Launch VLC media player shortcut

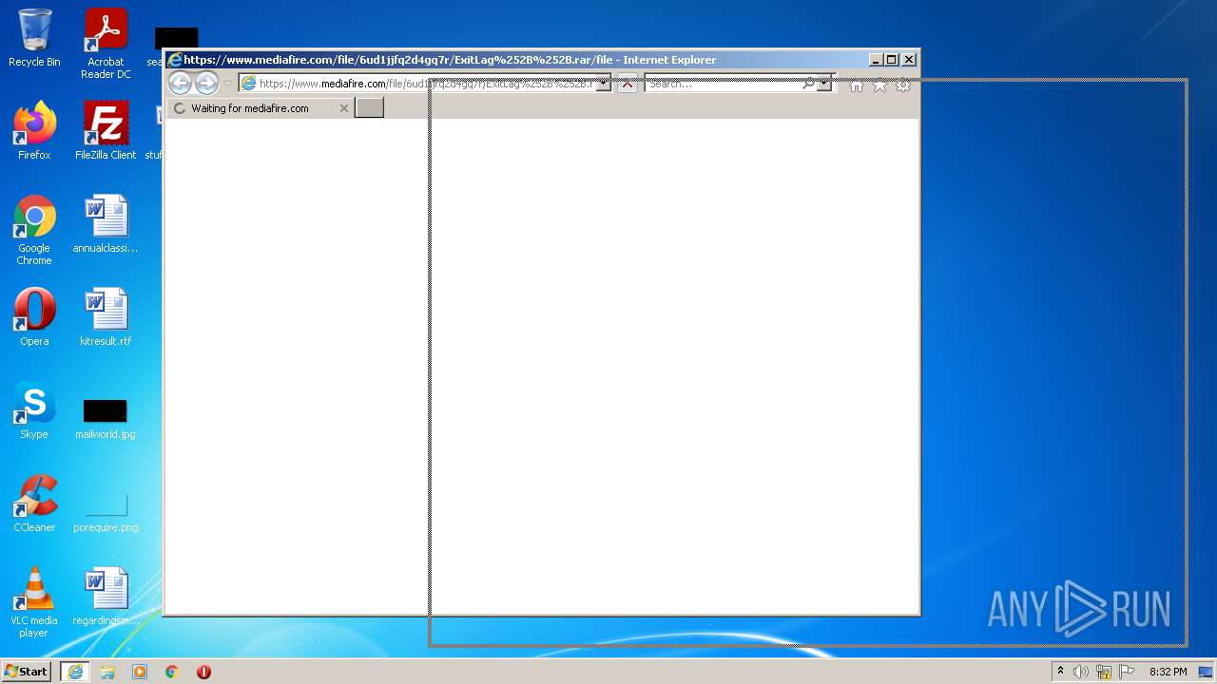tap(34, 602)
